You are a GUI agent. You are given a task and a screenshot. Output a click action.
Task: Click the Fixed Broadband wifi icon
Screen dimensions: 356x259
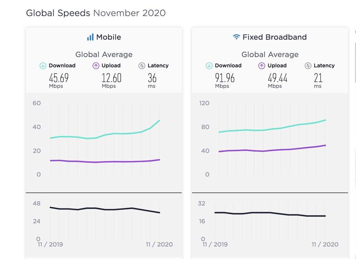236,37
